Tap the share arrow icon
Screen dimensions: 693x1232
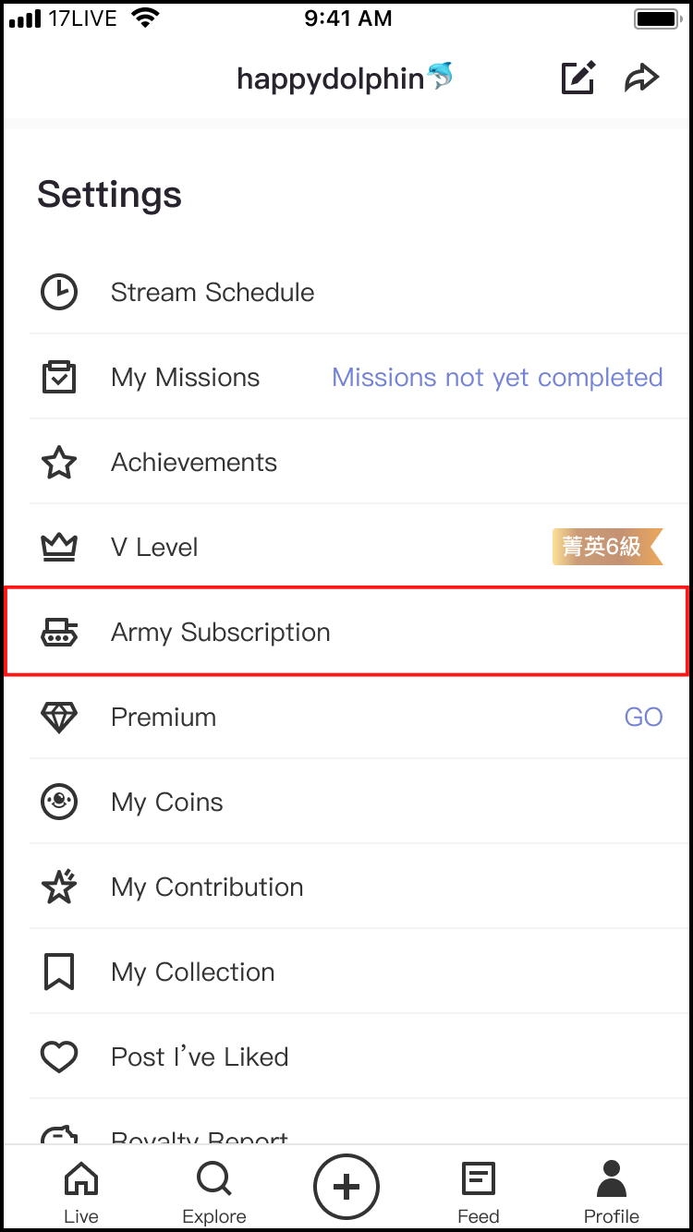pos(641,79)
